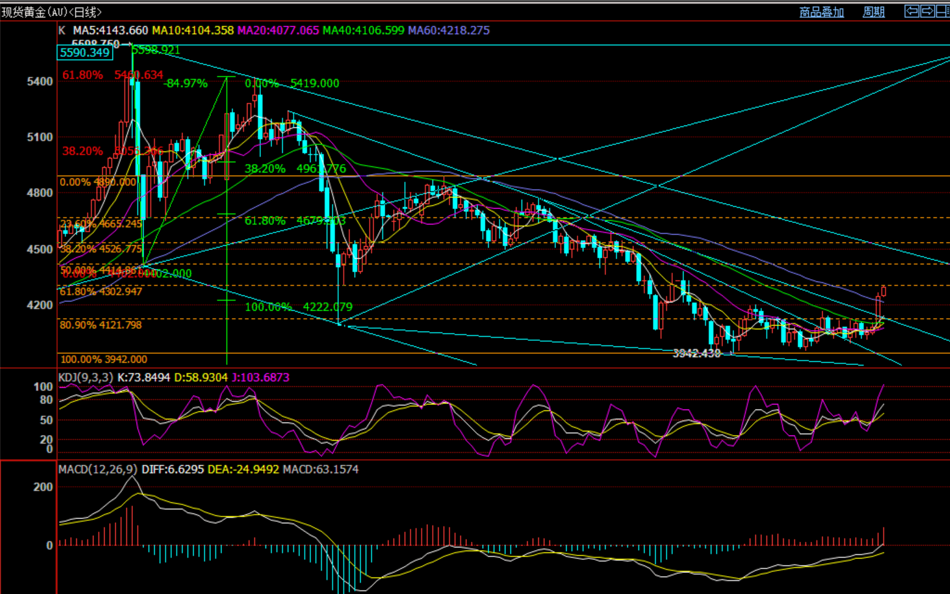Click the -84.97% percentage label
The width and height of the screenshot is (950, 594).
(186, 84)
